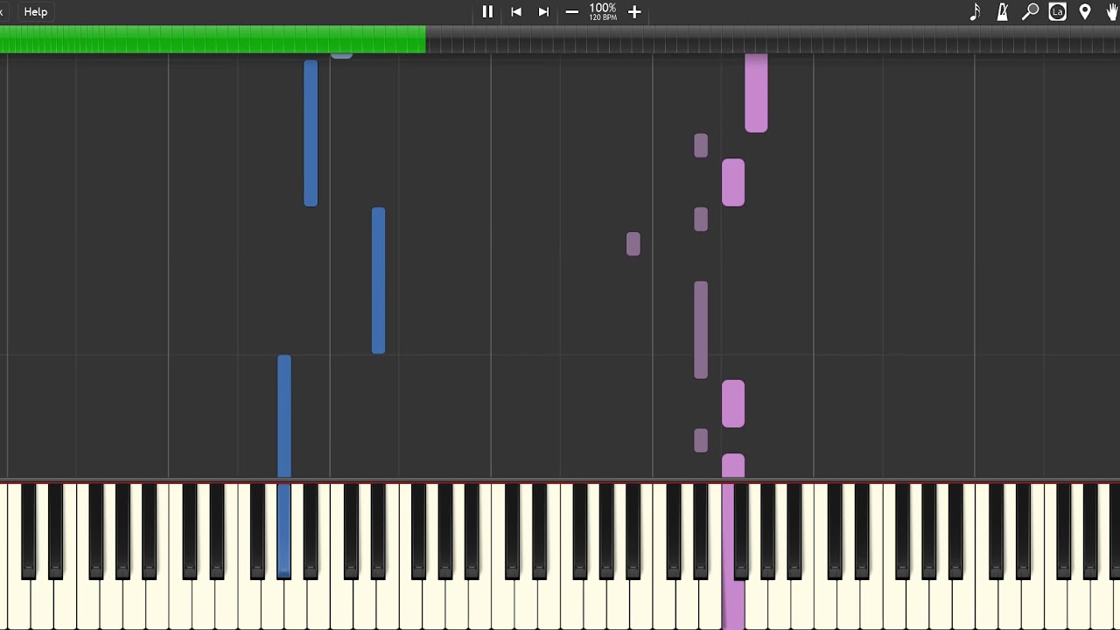The width and height of the screenshot is (1120, 630).
Task: Add a bookmark with the pin icon
Action: pyautogui.click(x=1085, y=11)
